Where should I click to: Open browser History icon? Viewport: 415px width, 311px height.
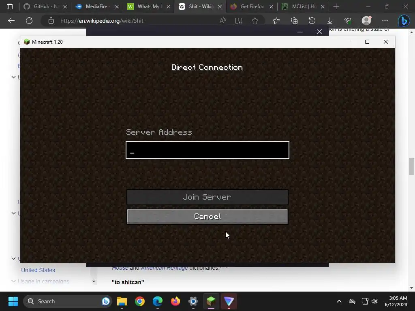tap(312, 21)
